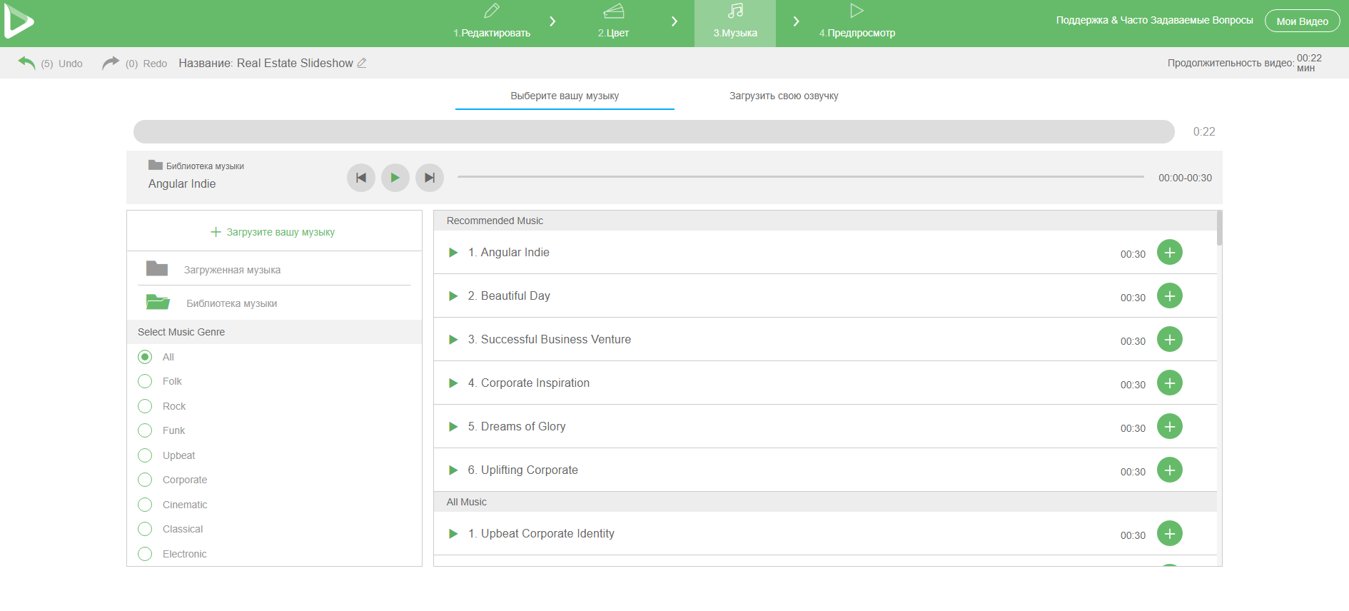This screenshot has width=1349, height=611.
Task: Select the Rock genre radio button
Action: [145, 406]
